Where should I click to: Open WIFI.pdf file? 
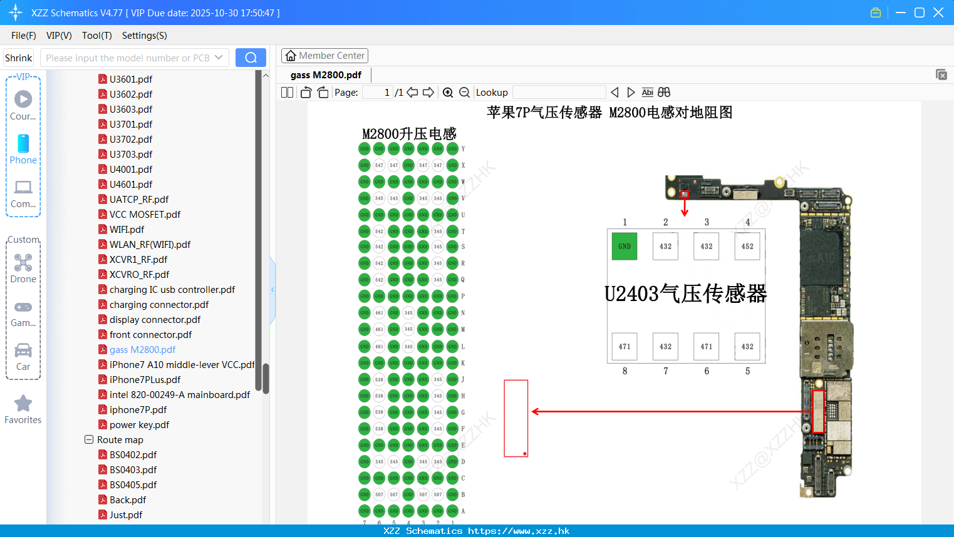tap(127, 229)
